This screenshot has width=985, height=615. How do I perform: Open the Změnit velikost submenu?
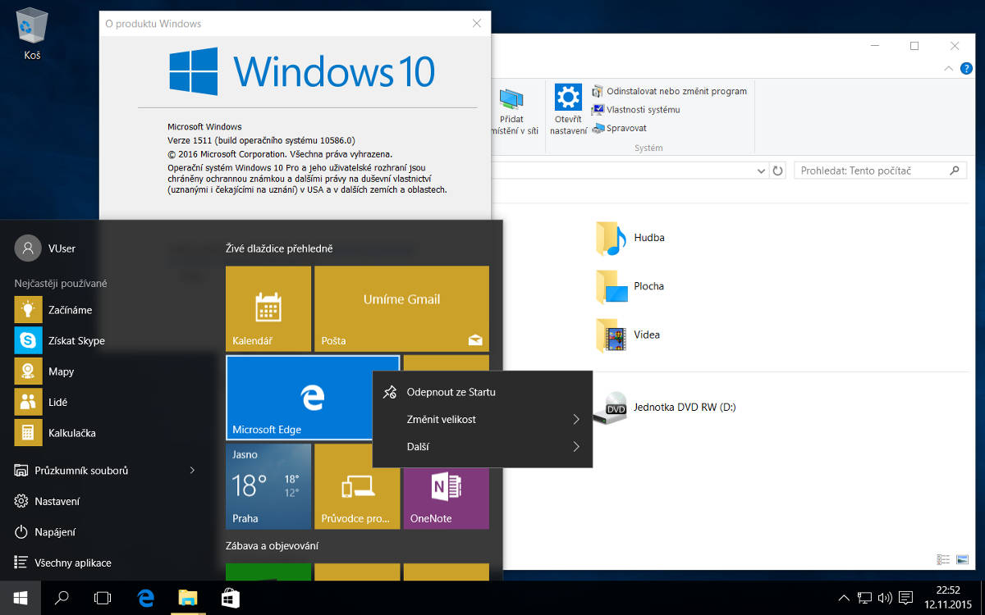[483, 419]
